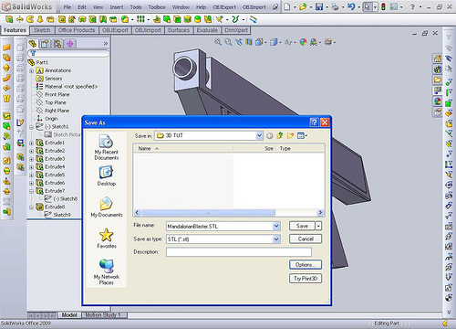This screenshot has height=329, width=456.
Task: Click the Save button
Action: click(x=302, y=226)
